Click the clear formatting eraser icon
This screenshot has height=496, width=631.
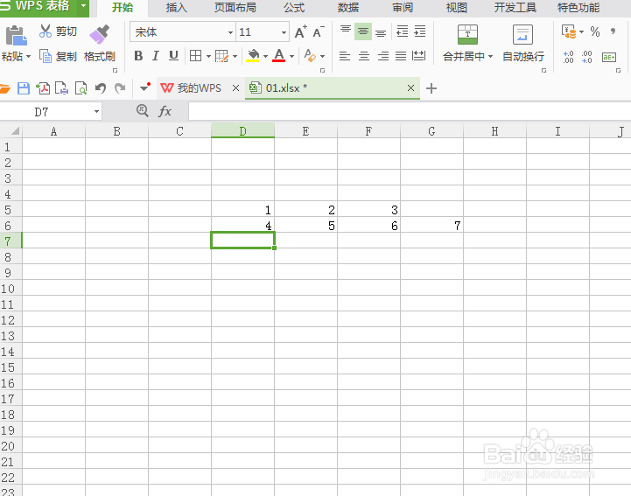point(310,55)
